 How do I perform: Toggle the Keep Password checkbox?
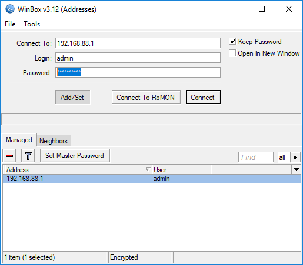pyautogui.click(x=232, y=42)
